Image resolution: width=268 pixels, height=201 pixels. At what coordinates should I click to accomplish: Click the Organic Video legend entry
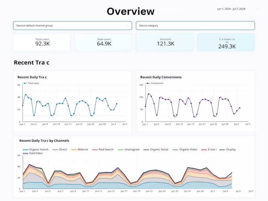(x=185, y=149)
